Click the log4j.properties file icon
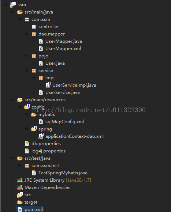This screenshot has width=171, height=212. point(27,151)
